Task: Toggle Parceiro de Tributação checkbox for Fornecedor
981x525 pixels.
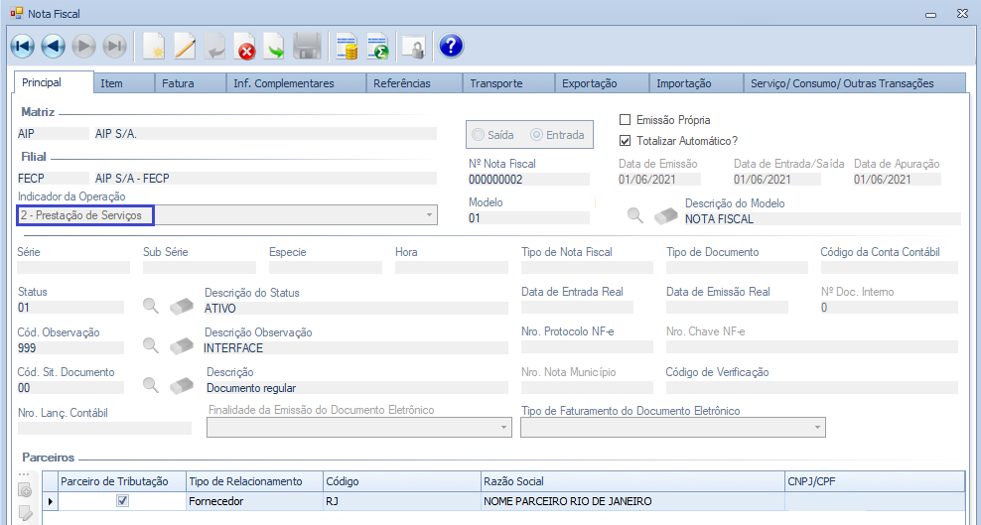Action: tap(123, 500)
